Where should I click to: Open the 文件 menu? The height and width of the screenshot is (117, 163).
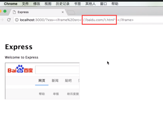point(25,4)
